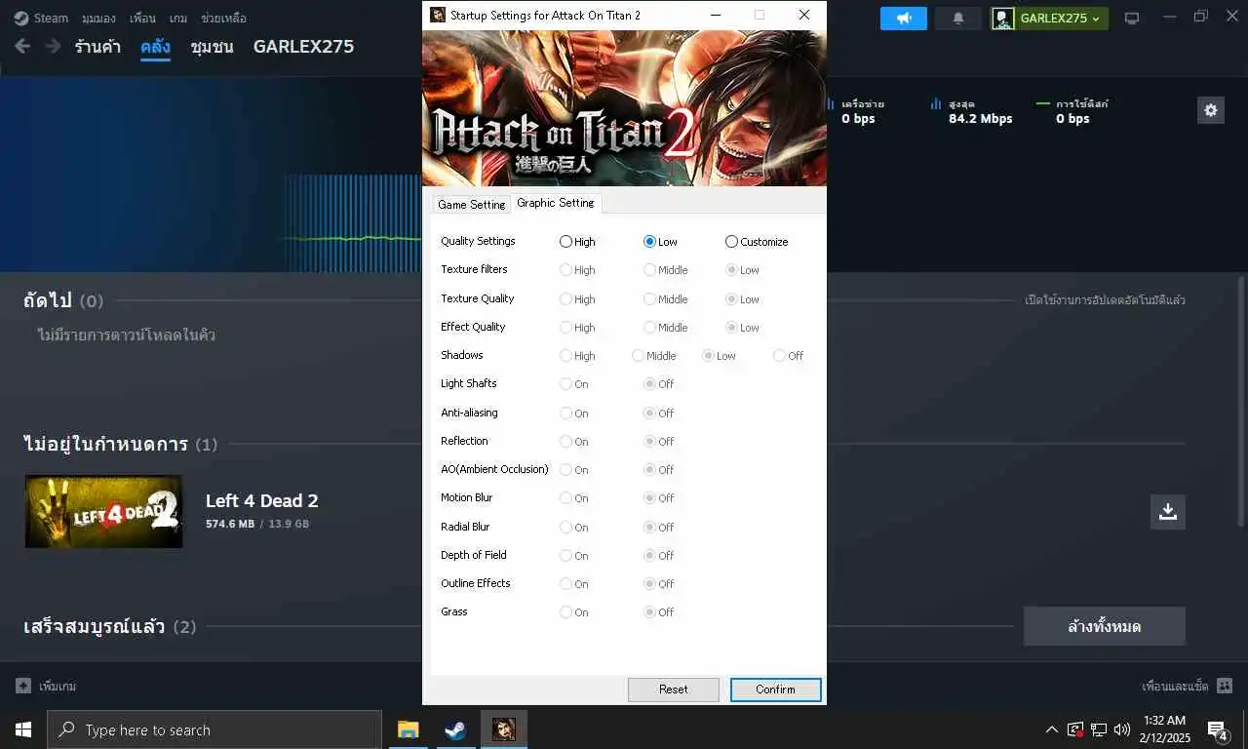Click เพิ่มเกม add game button
1248x749 pixels.
[46, 687]
